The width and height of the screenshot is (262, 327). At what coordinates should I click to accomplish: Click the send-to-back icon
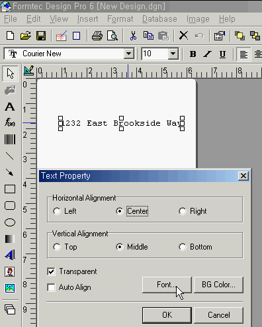pos(255,36)
